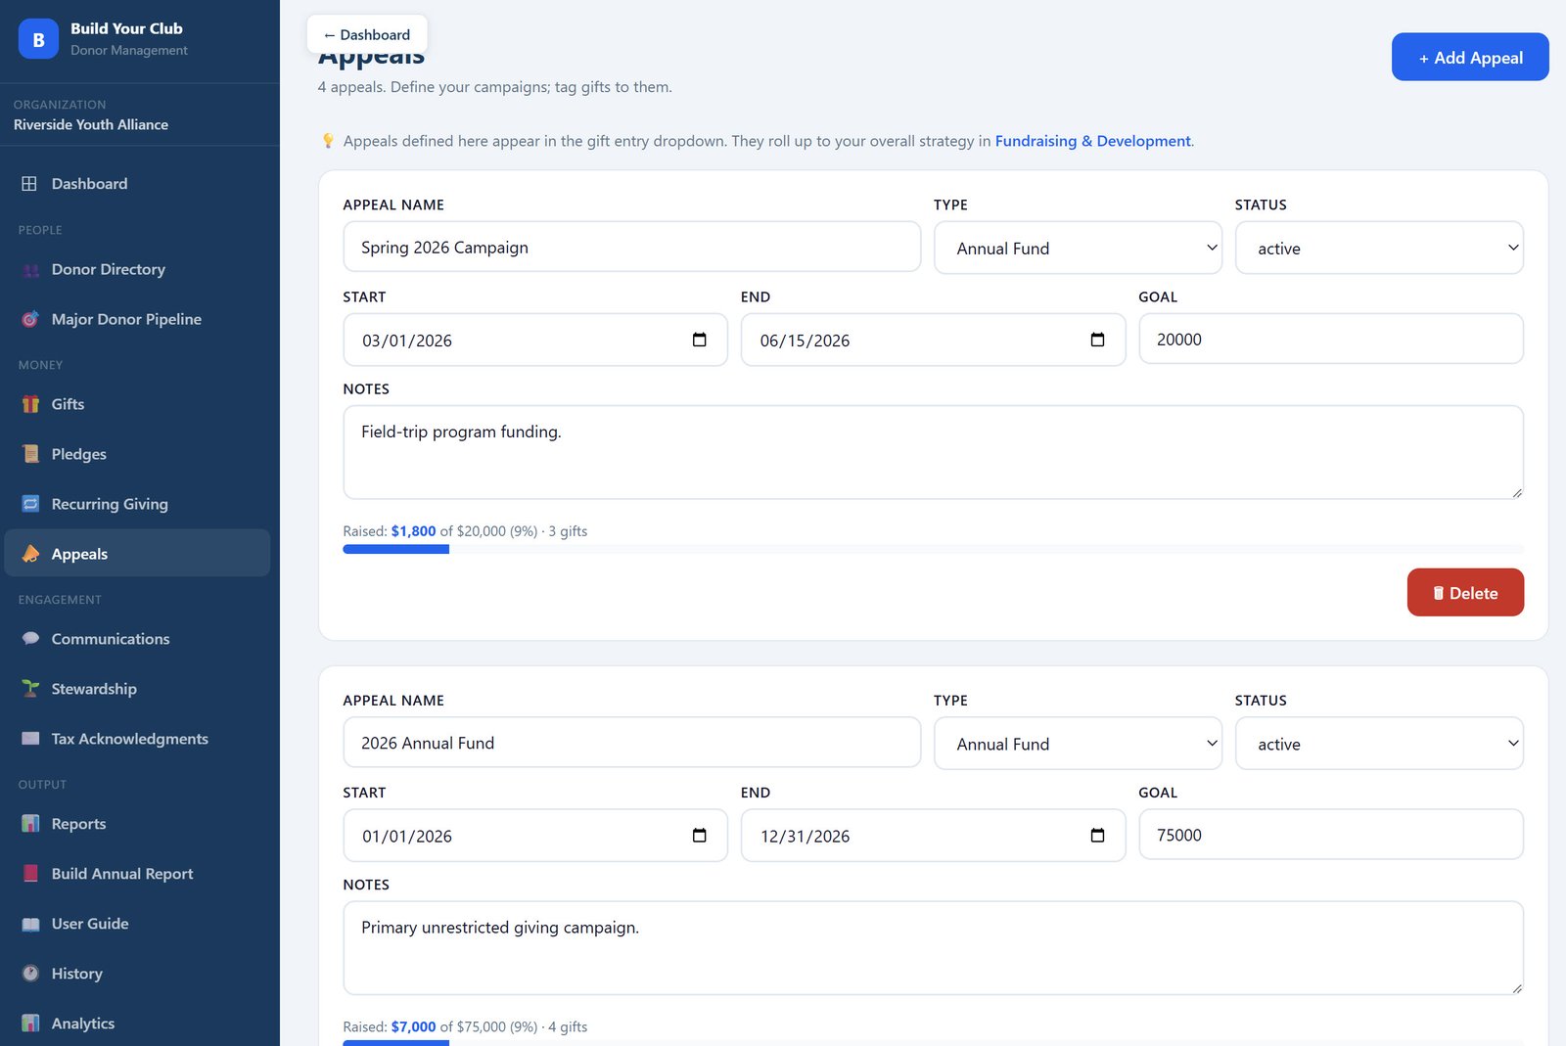Click the raised amount $1,800
Viewport: 1566px width, 1046px height.
[413, 531]
